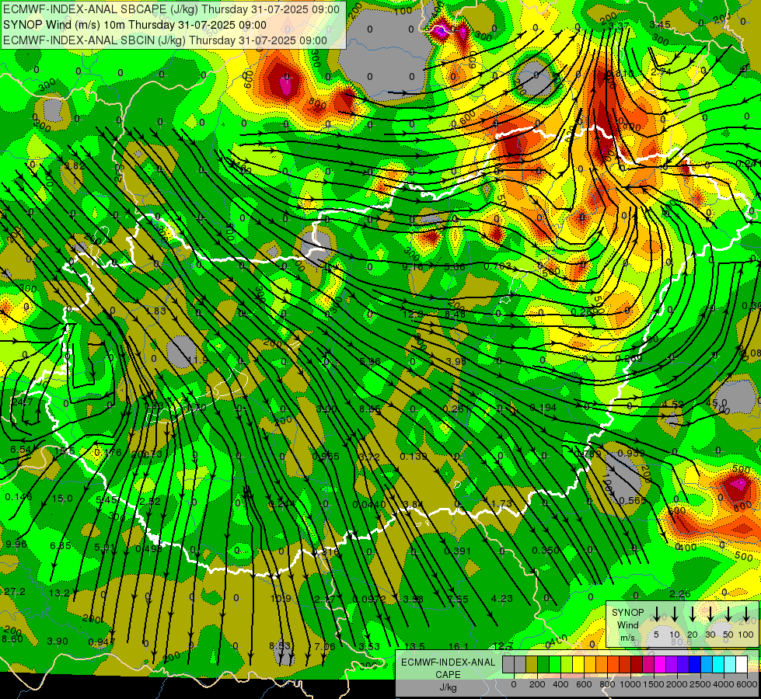Image resolution: width=761 pixels, height=699 pixels.
Task: Pick the dark green CAPE legend swatch
Action: pyautogui.click(x=543, y=665)
